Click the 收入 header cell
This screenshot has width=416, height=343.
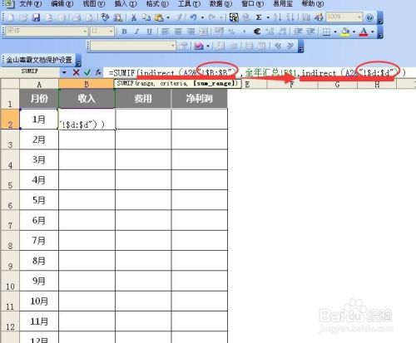click(x=87, y=98)
